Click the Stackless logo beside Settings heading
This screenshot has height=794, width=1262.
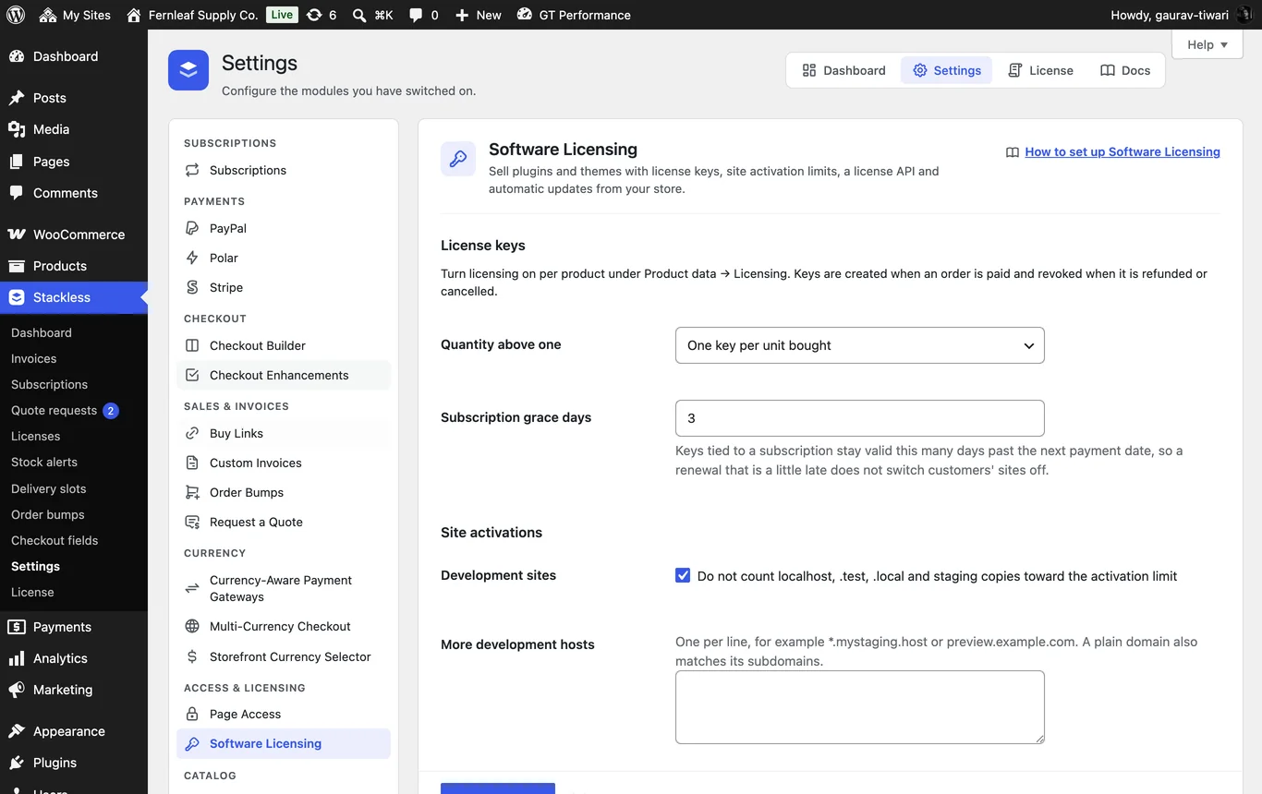(x=188, y=70)
